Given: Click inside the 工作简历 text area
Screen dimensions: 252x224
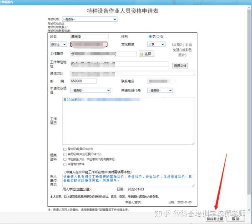Looking at the screenshot, I should (x=129, y=121).
